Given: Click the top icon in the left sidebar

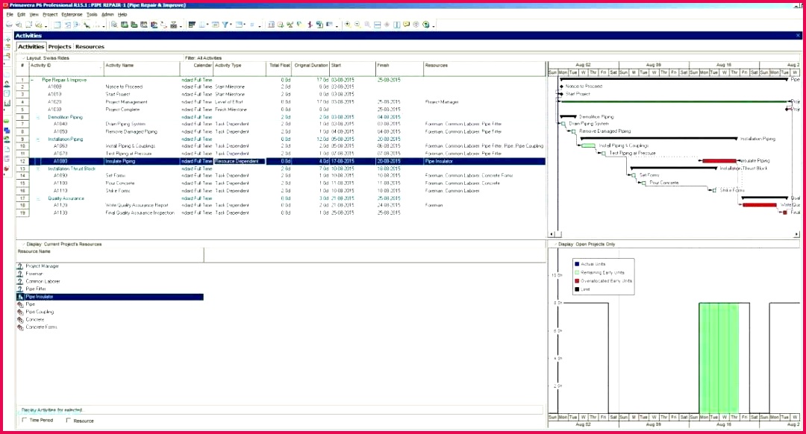Looking at the screenshot, I should [x=7, y=39].
